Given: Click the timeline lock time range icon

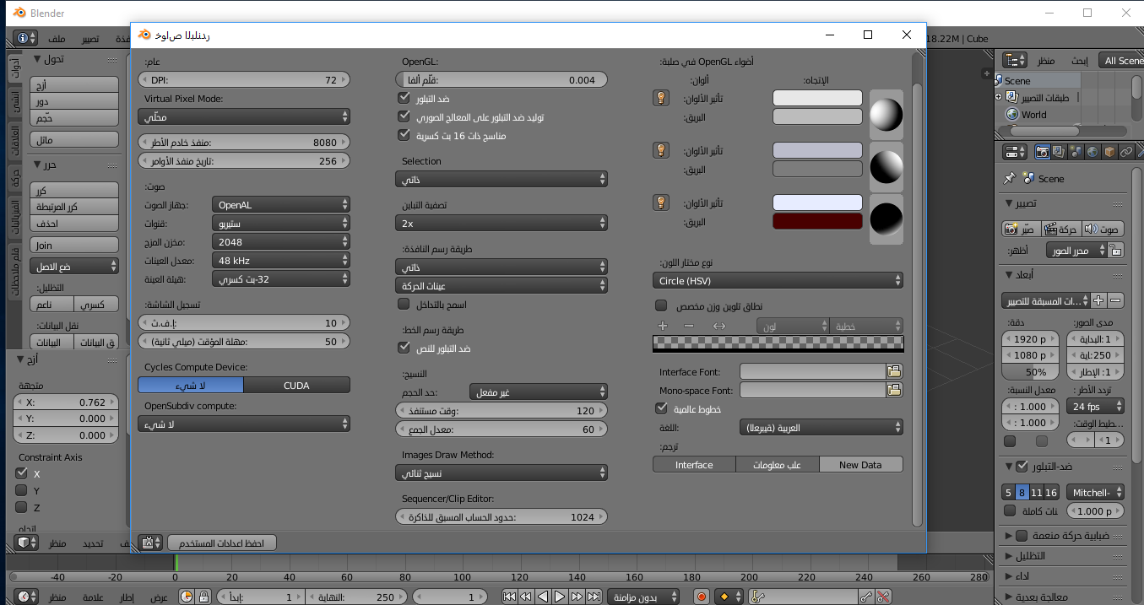Looking at the screenshot, I should 203,597.
